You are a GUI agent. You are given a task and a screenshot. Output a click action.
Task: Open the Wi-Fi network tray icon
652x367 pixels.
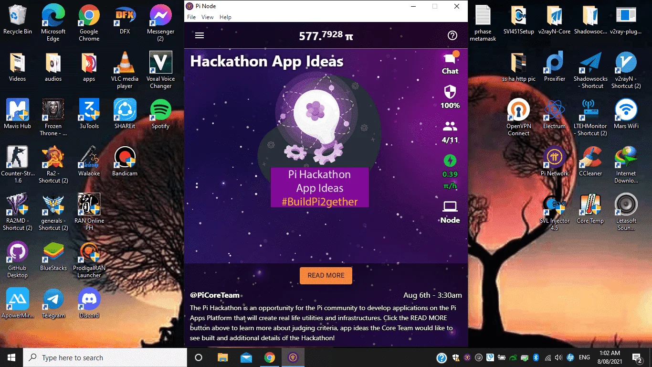[x=547, y=357]
